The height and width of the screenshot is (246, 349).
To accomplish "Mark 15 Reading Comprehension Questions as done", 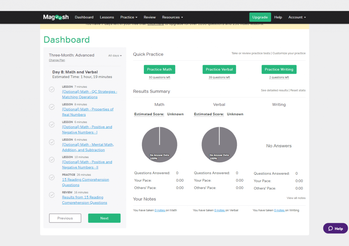I will click(x=52, y=177).
